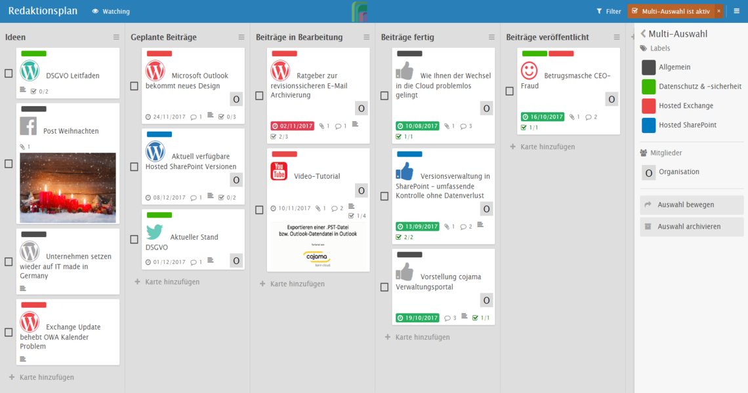Viewport: 748px width, 393px height.
Task: Click the Redaktionsplan board title
Action: (x=43, y=11)
